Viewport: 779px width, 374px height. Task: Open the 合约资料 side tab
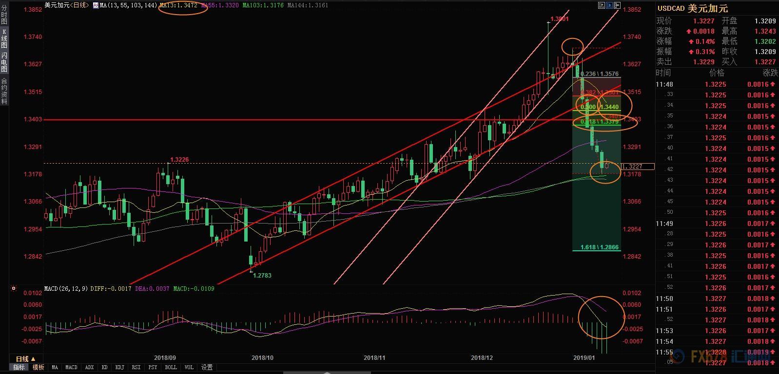coord(4,91)
